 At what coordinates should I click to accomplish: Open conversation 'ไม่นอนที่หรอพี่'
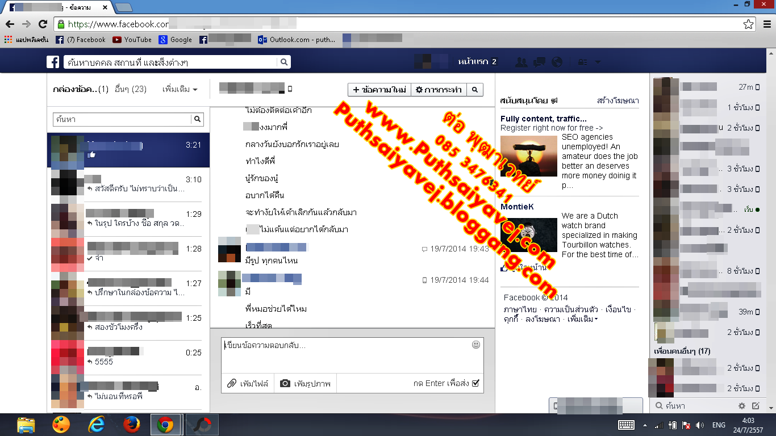coord(128,392)
